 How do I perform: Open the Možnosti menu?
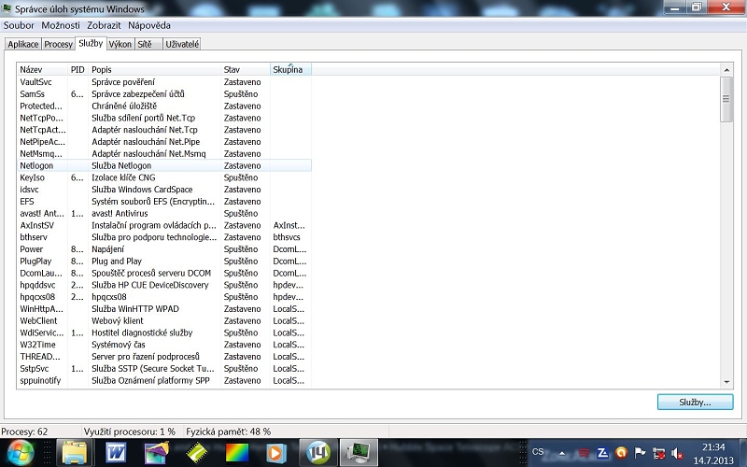click(x=61, y=25)
